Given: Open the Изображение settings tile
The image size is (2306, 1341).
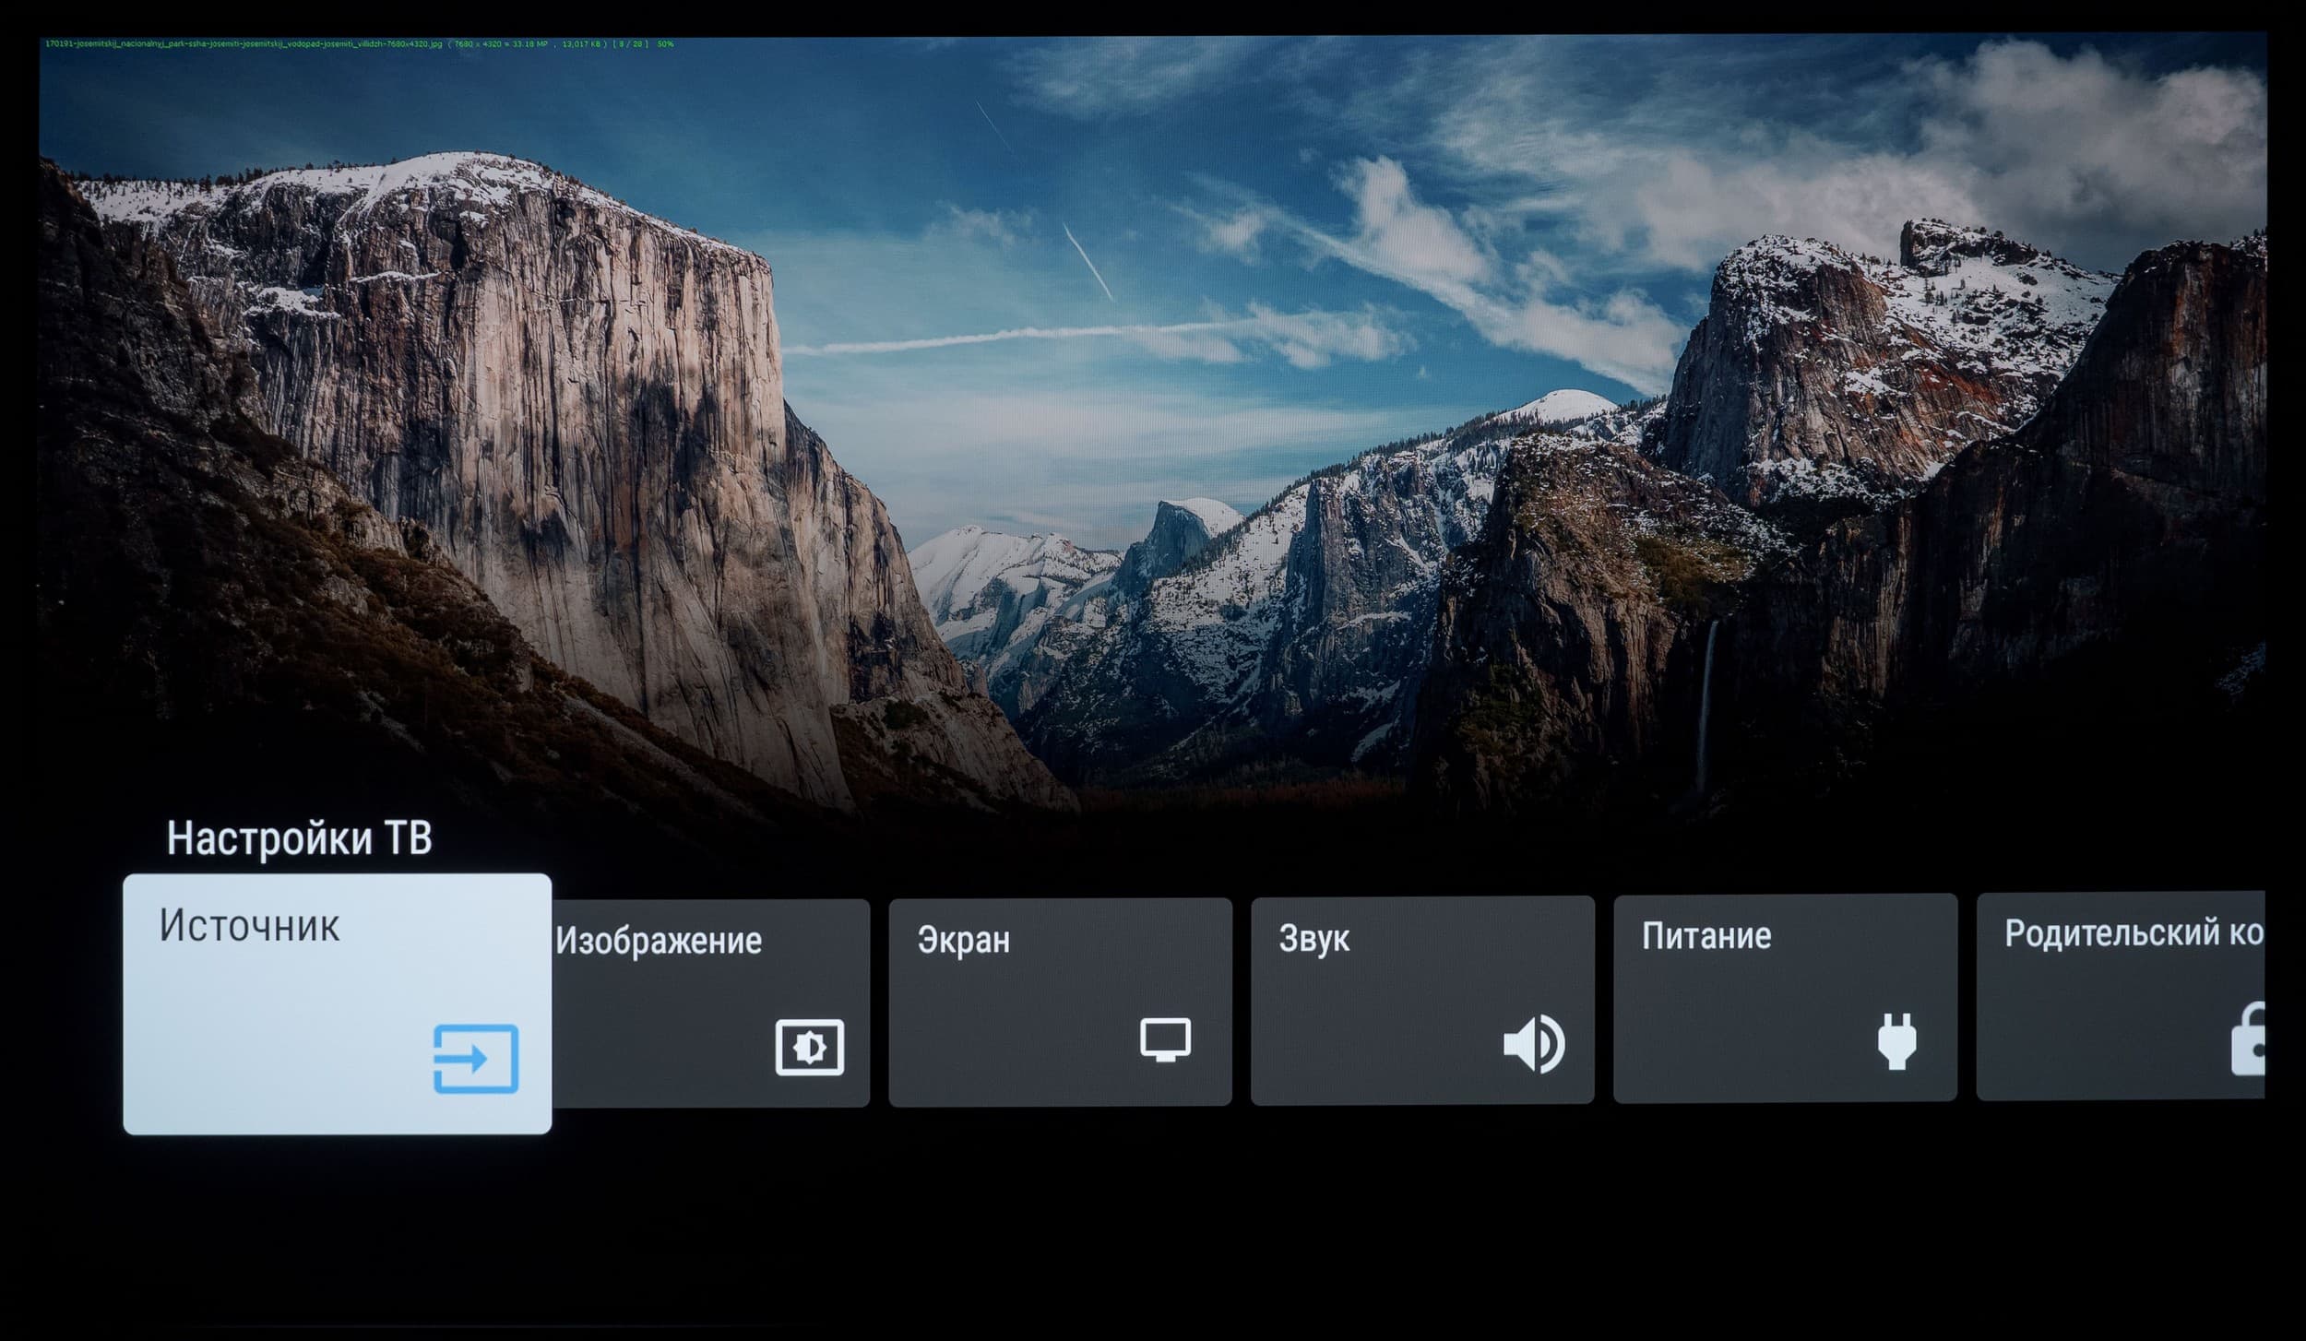Looking at the screenshot, I should [711, 1003].
